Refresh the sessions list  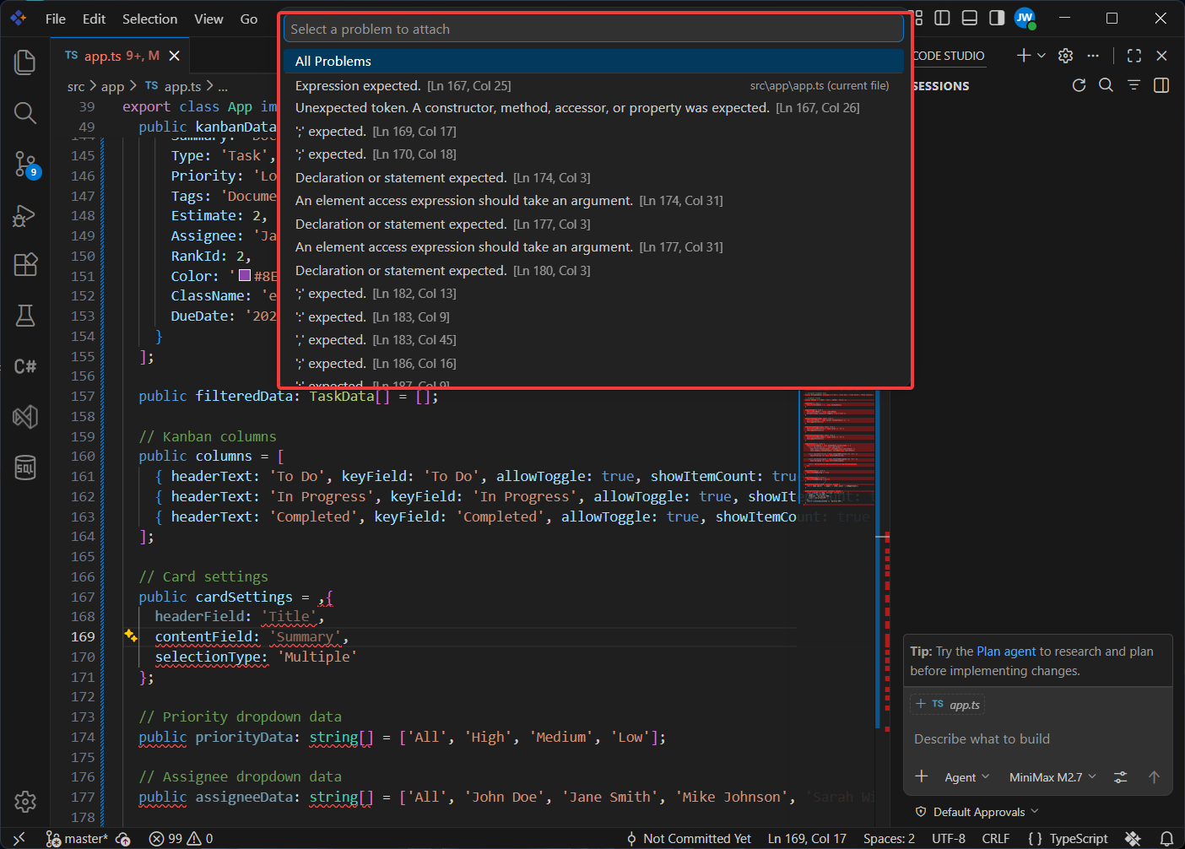[1079, 85]
